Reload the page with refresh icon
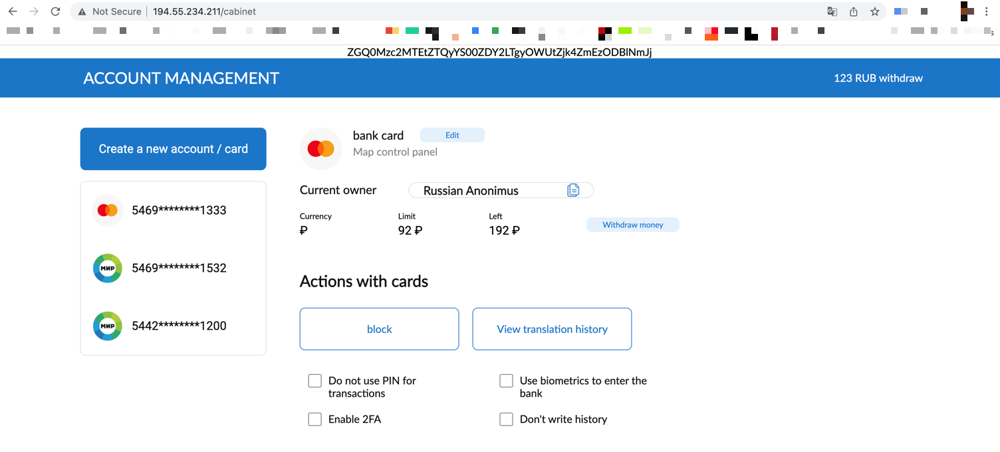The width and height of the screenshot is (1000, 452). (x=56, y=11)
